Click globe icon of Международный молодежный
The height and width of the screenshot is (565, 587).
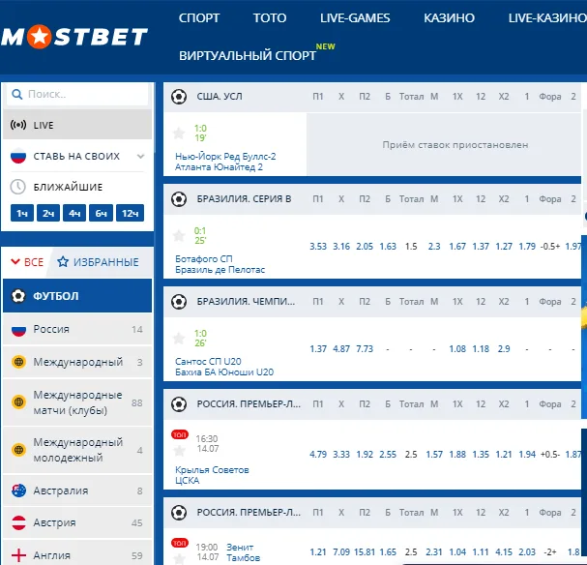point(18,449)
